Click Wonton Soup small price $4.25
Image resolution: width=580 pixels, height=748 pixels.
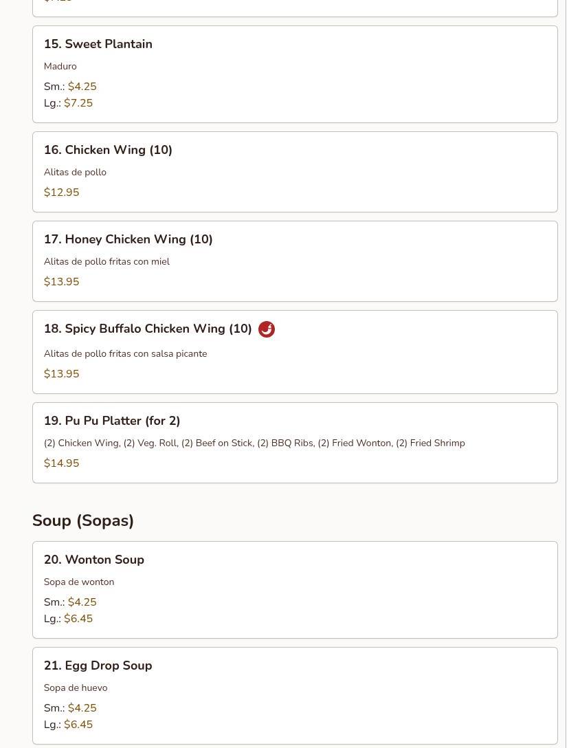[x=82, y=602]
